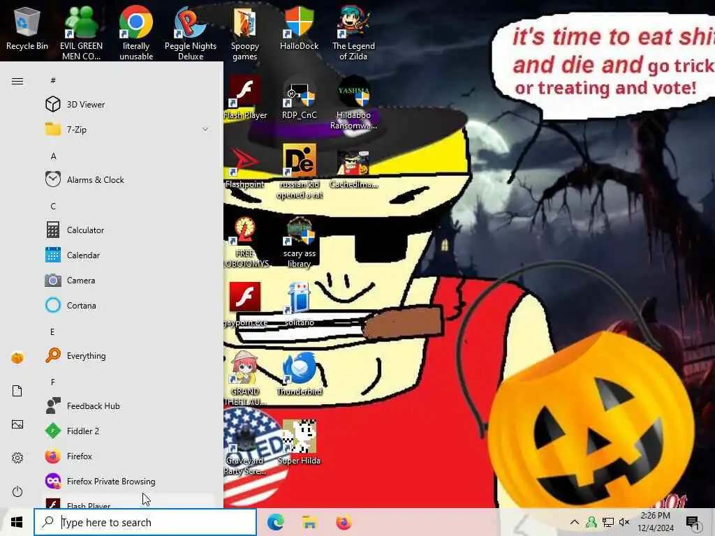This screenshot has width=715, height=536.
Task: Open the Spoopy games folder
Action: tap(245, 33)
